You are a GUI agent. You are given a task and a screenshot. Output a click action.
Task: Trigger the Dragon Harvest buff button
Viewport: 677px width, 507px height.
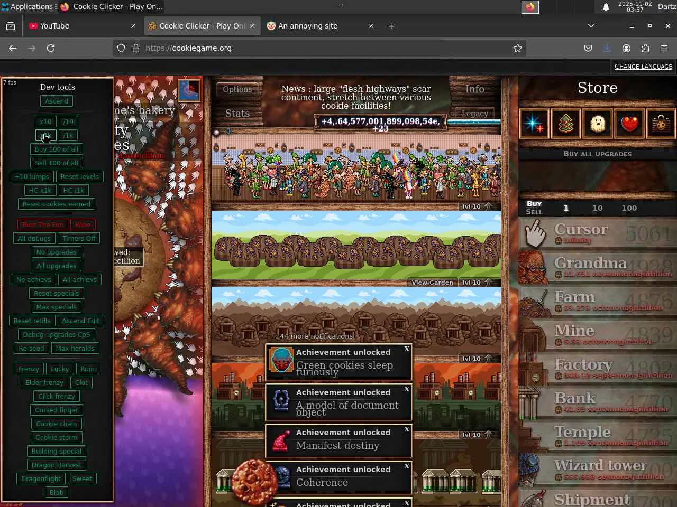pos(57,465)
